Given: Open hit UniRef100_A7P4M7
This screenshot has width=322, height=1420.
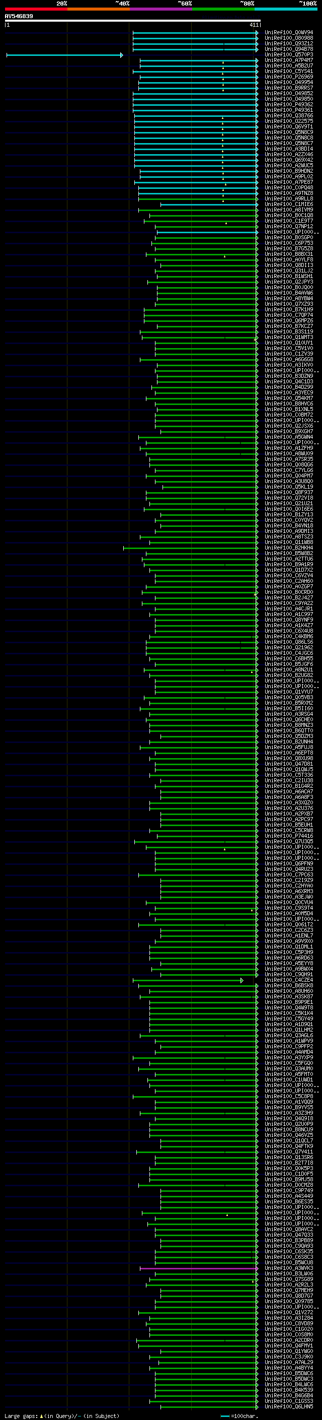Looking at the screenshot, I should tap(289, 60).
